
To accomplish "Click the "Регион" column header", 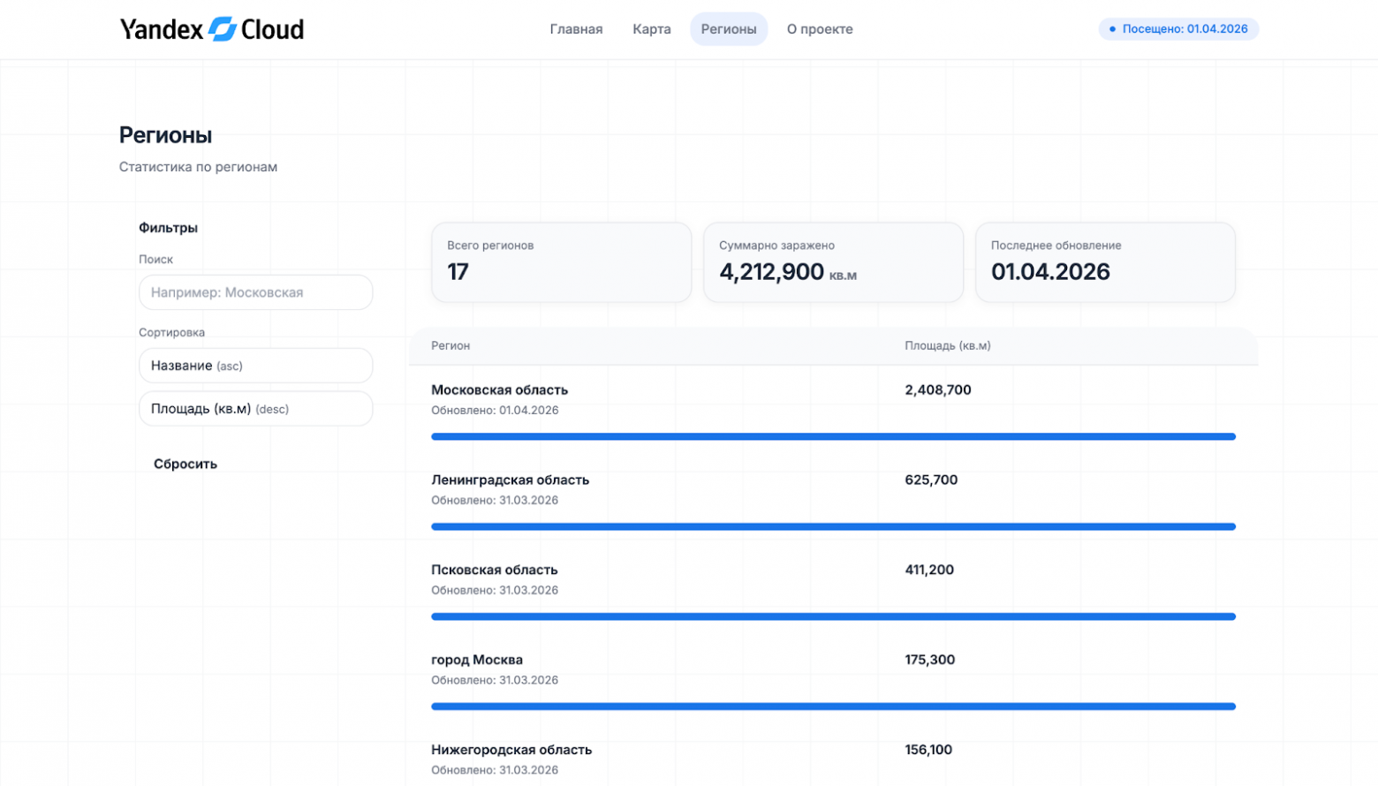I will 450,345.
